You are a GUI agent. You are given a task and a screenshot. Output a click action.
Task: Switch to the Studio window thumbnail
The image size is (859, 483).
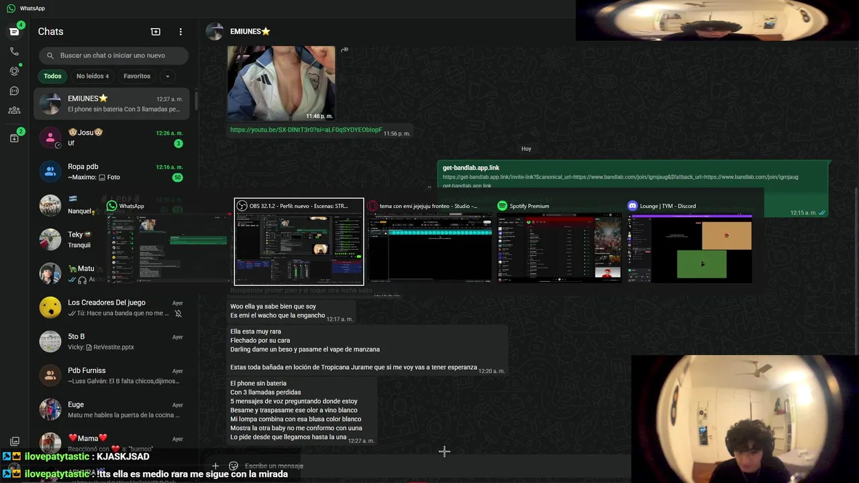(429, 241)
